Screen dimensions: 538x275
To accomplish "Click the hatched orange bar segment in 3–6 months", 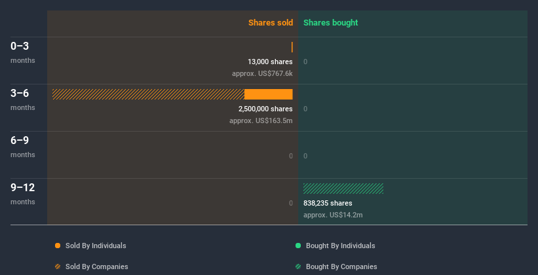I will pyautogui.click(x=148, y=94).
